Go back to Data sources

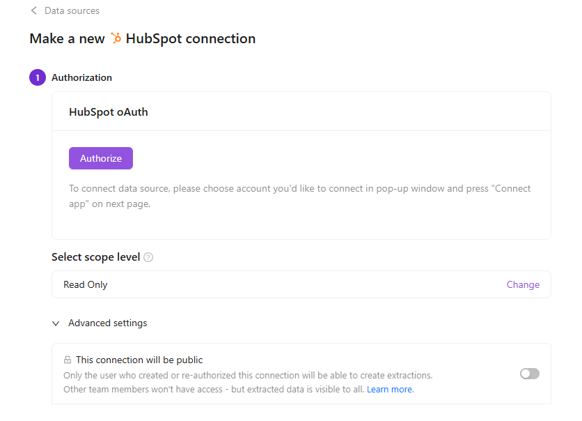pos(72,10)
